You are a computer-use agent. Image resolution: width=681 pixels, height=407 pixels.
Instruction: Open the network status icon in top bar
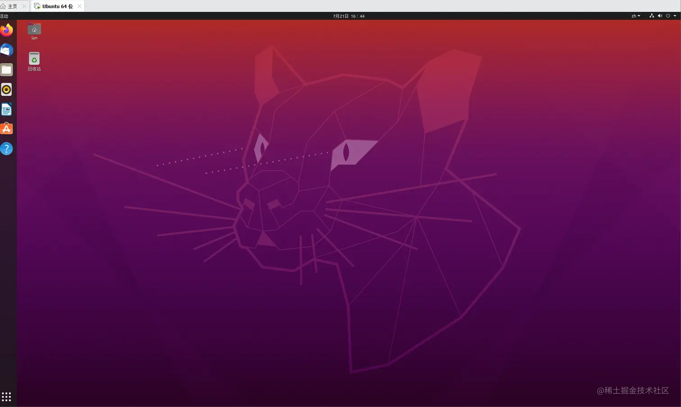tap(651, 16)
